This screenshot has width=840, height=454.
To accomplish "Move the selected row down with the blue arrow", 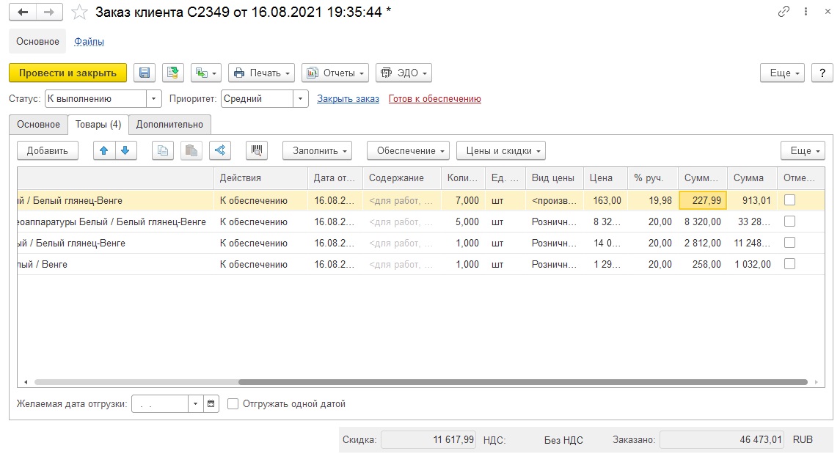I will pos(125,150).
